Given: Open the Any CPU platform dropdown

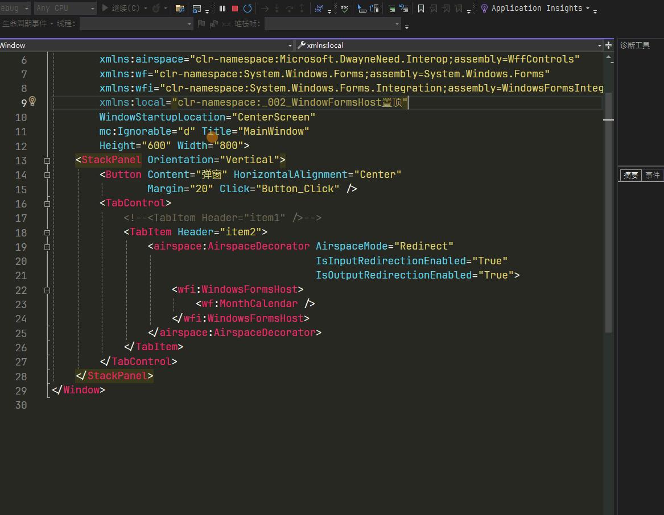Looking at the screenshot, I should pos(65,8).
